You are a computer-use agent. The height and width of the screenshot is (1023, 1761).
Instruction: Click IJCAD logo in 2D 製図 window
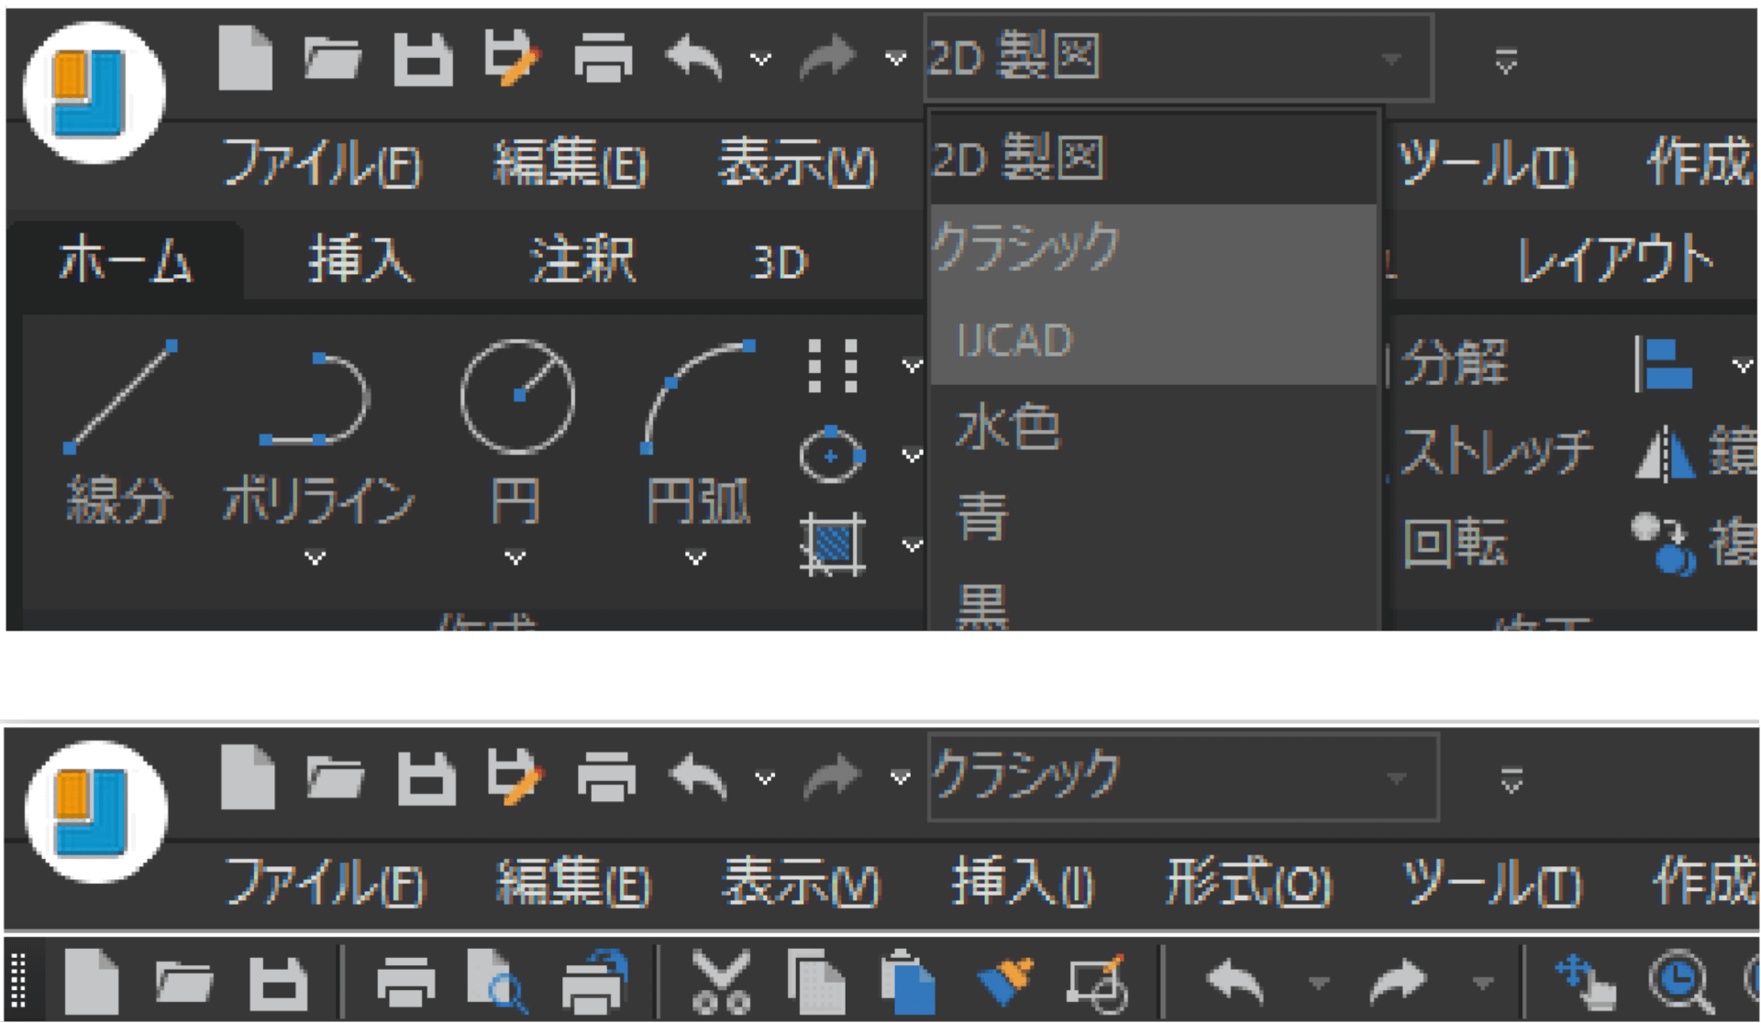[94, 93]
